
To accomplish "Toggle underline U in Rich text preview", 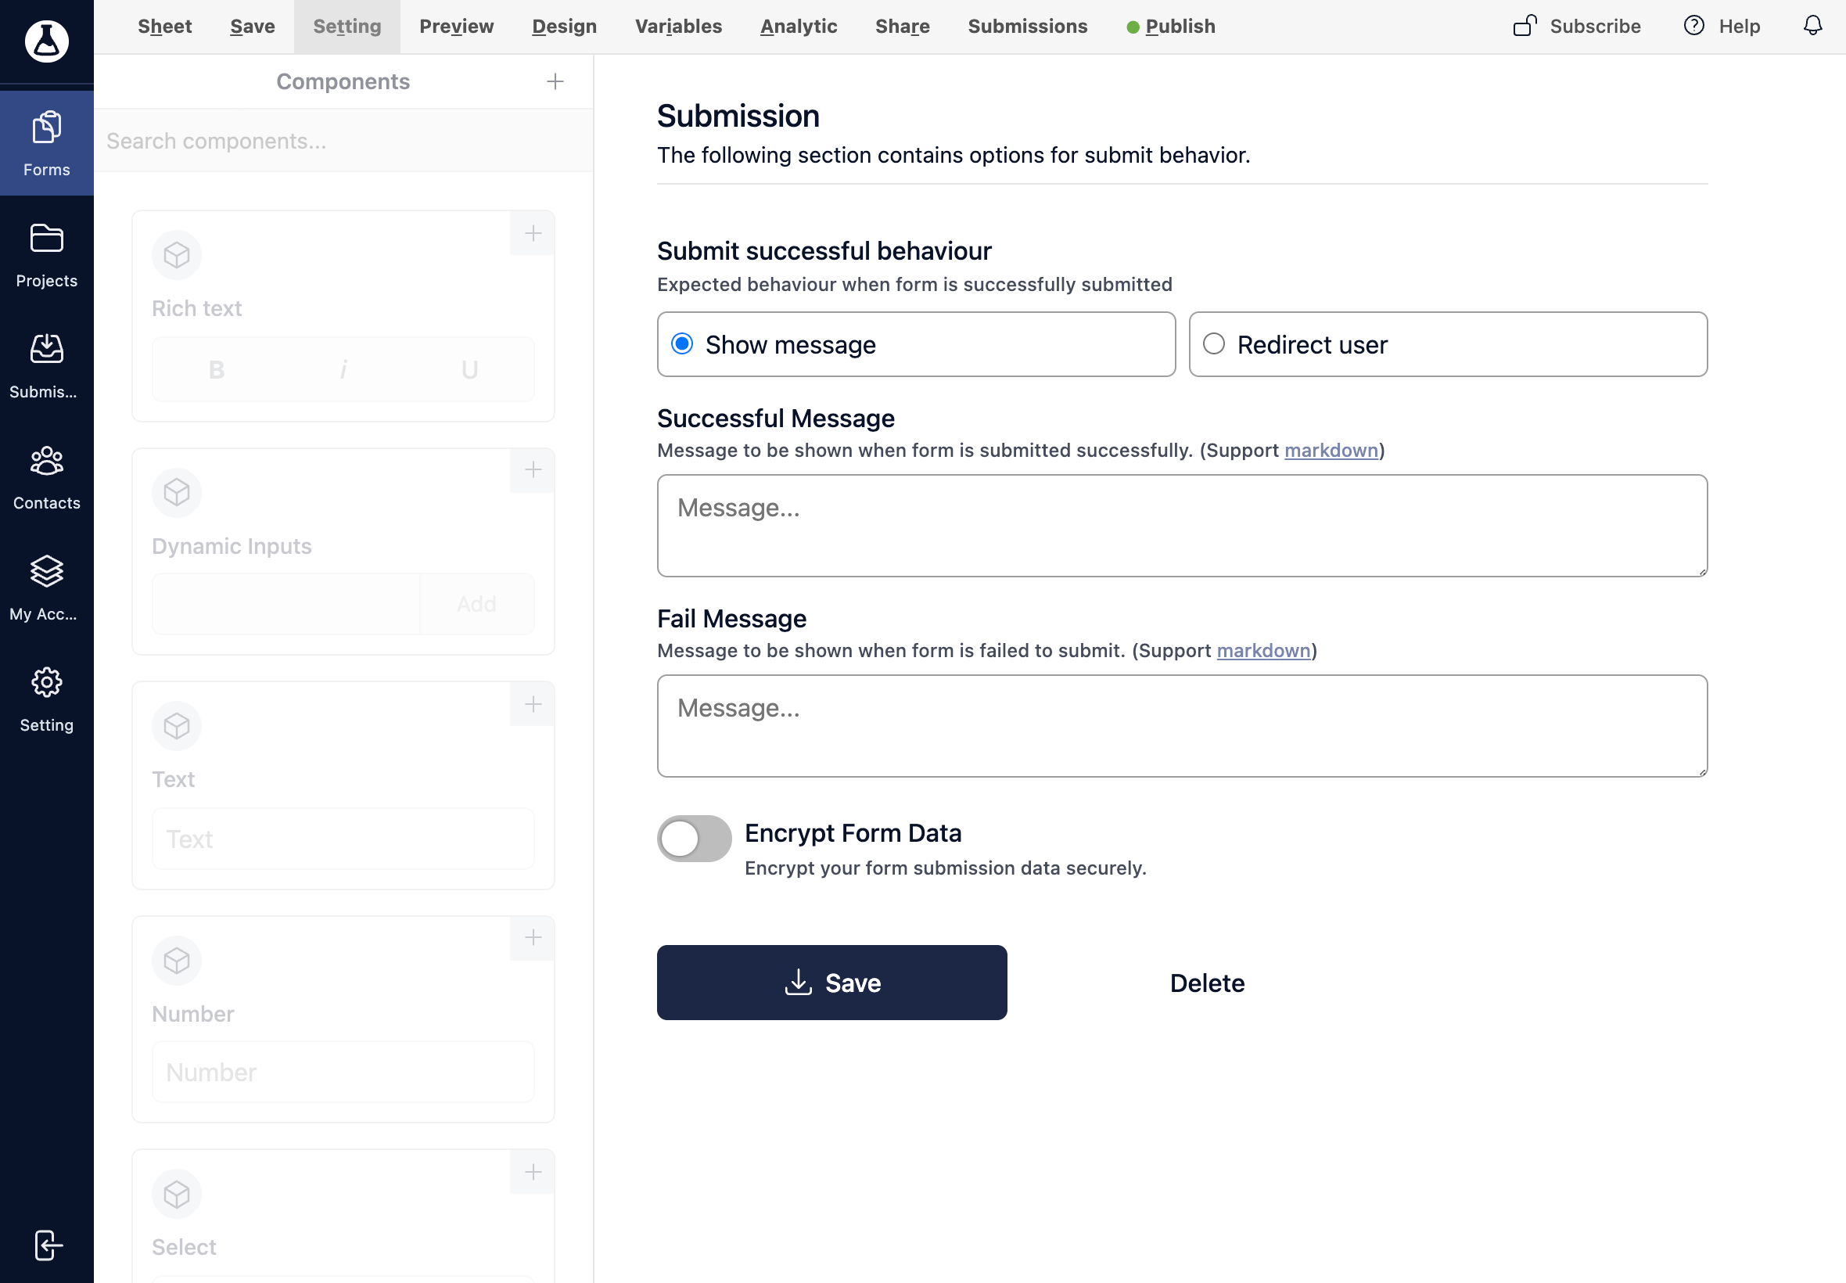I will [x=470, y=370].
